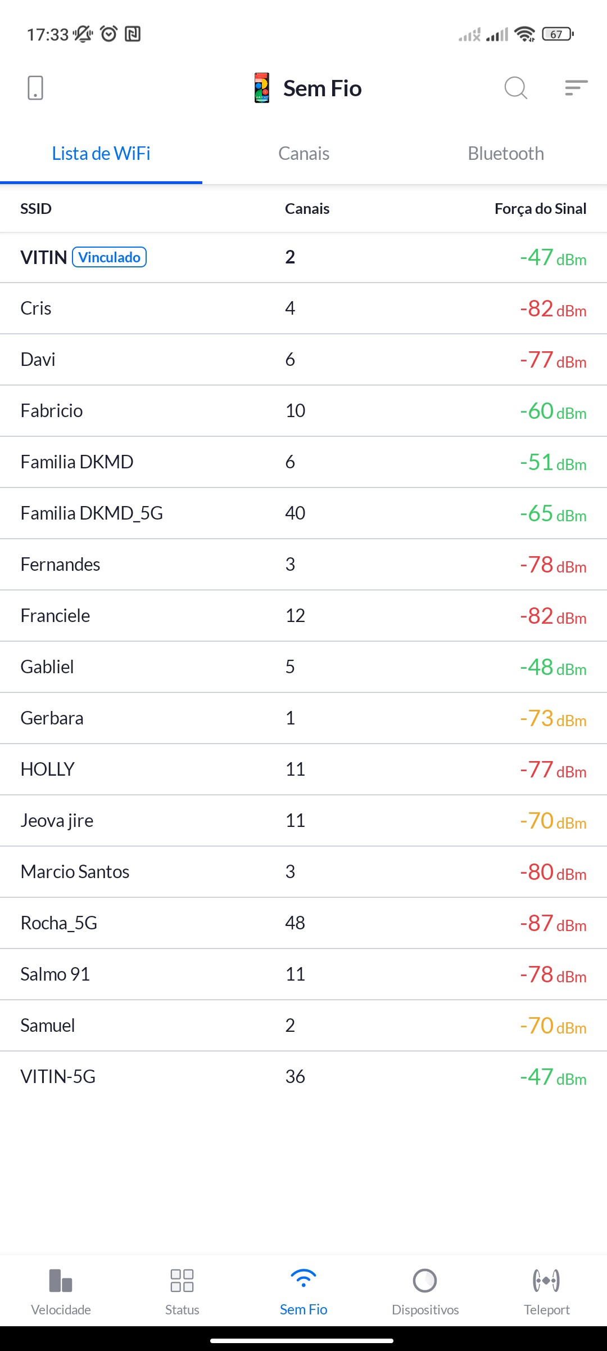Tap the search magnifier icon
Screen dimensions: 607x1351
(515, 88)
